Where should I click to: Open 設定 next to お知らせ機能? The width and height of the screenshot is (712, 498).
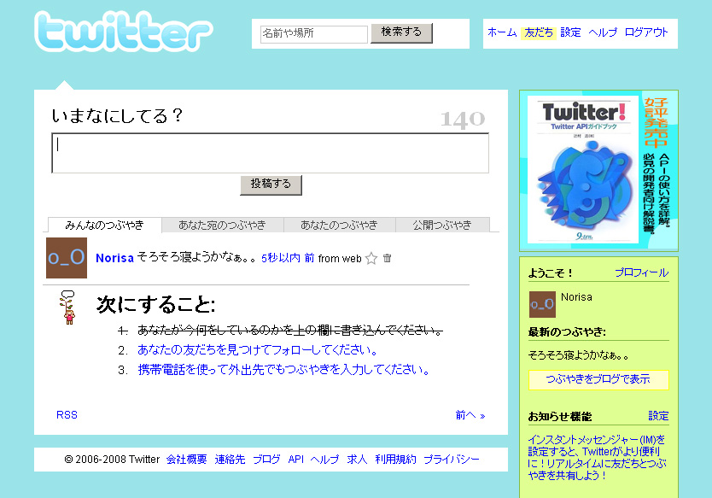pyautogui.click(x=658, y=416)
